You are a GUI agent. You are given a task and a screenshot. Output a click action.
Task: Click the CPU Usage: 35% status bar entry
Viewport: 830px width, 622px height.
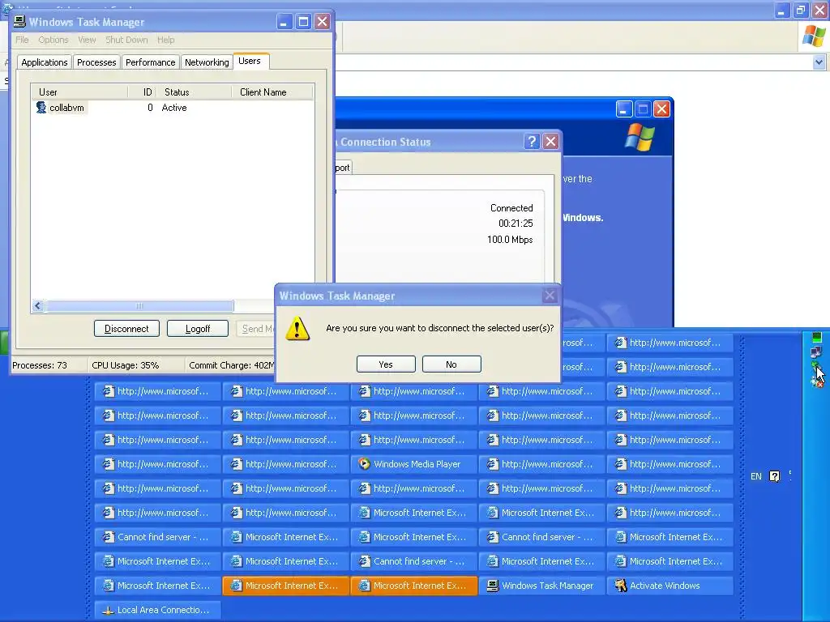click(126, 365)
